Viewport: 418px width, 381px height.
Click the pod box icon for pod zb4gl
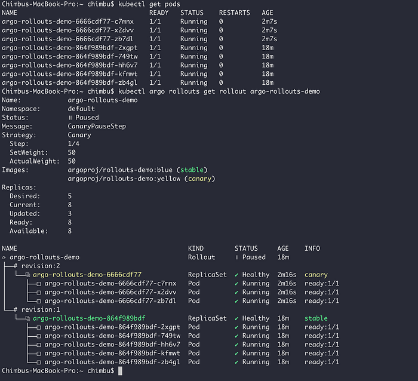39,362
